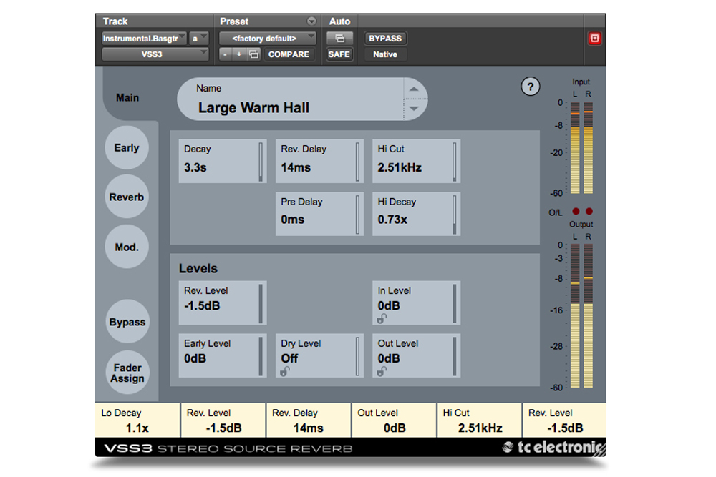Click the red target button in header
This screenshot has width=716, height=477.
pos(594,39)
